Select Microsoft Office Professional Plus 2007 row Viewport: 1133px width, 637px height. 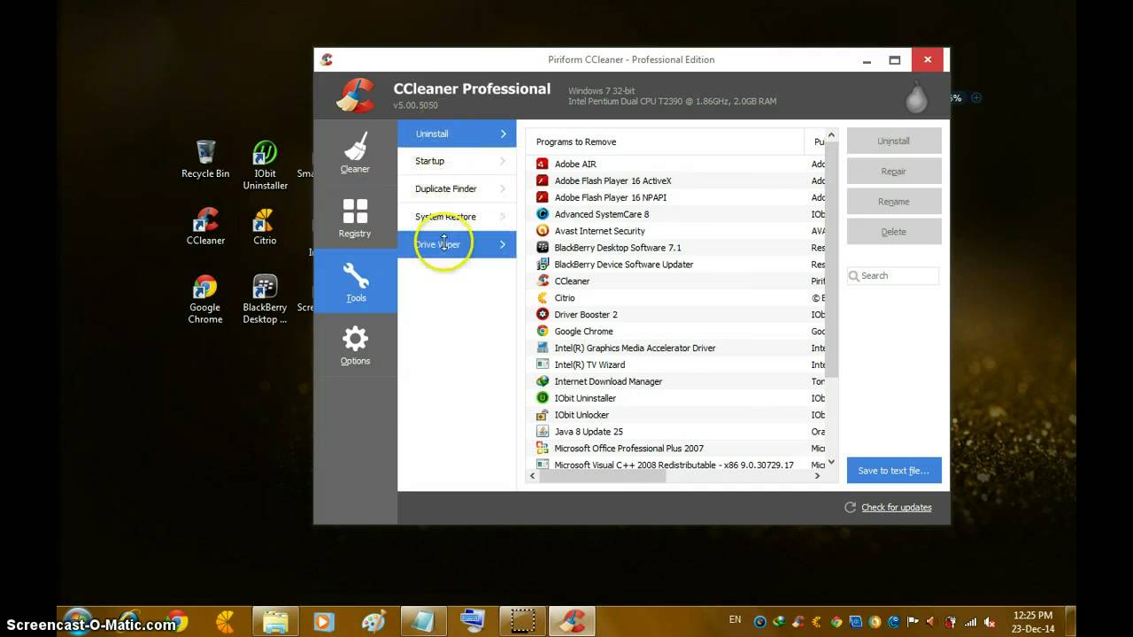(x=676, y=449)
